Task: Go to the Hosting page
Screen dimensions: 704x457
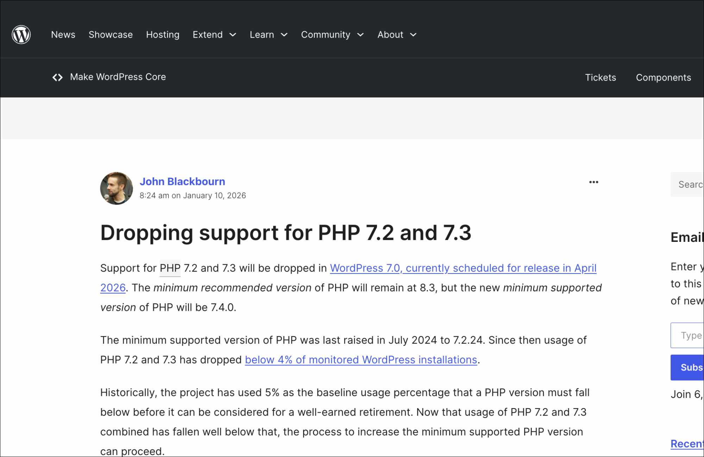Action: [x=162, y=34]
